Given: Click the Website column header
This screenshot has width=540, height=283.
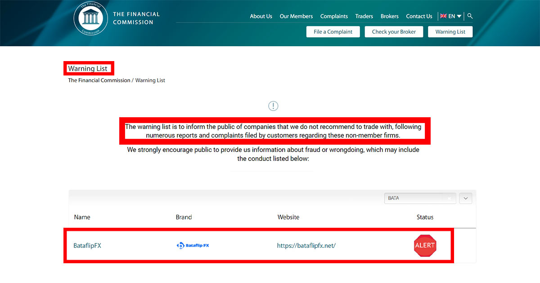Looking at the screenshot, I should pos(288,217).
